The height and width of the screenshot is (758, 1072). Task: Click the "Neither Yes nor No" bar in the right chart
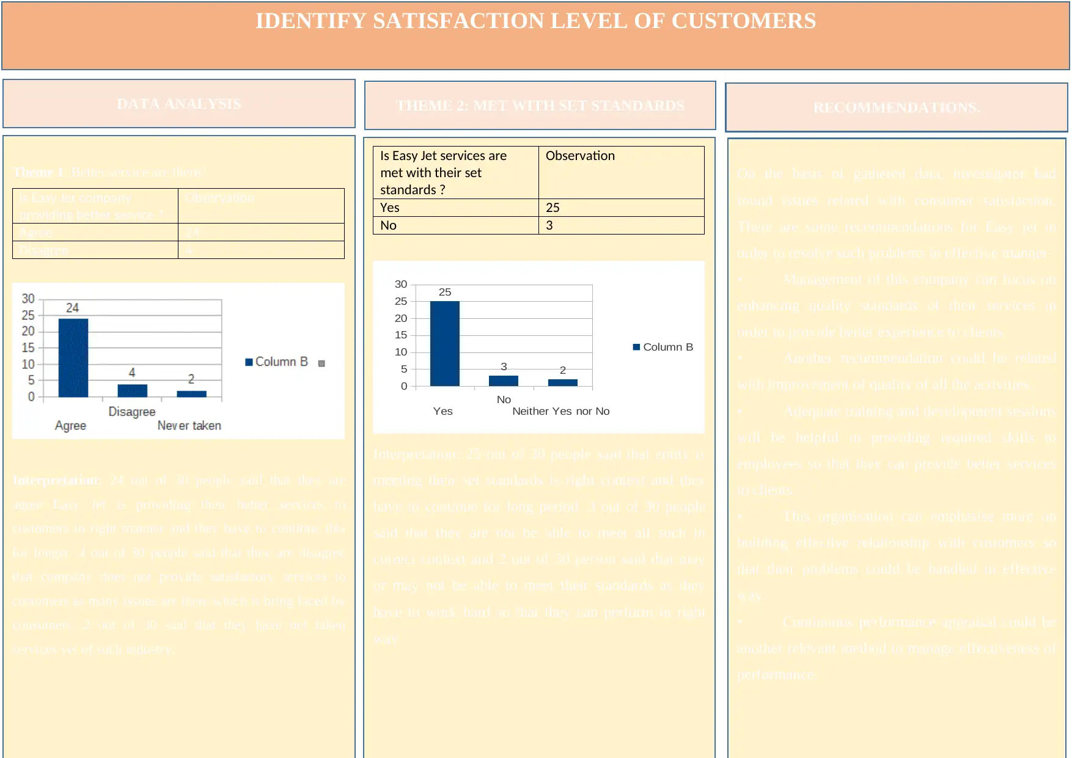click(563, 382)
